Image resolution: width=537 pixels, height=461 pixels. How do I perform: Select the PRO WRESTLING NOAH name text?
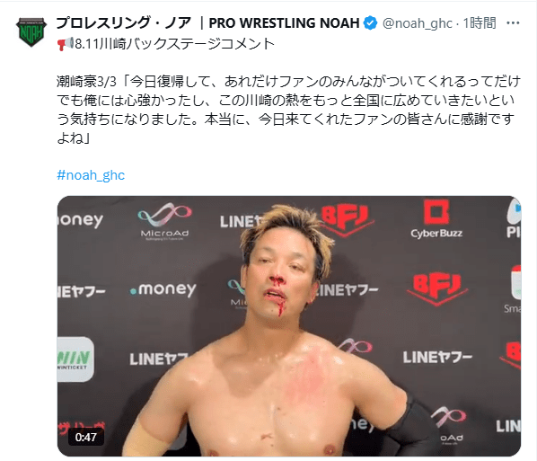point(284,23)
